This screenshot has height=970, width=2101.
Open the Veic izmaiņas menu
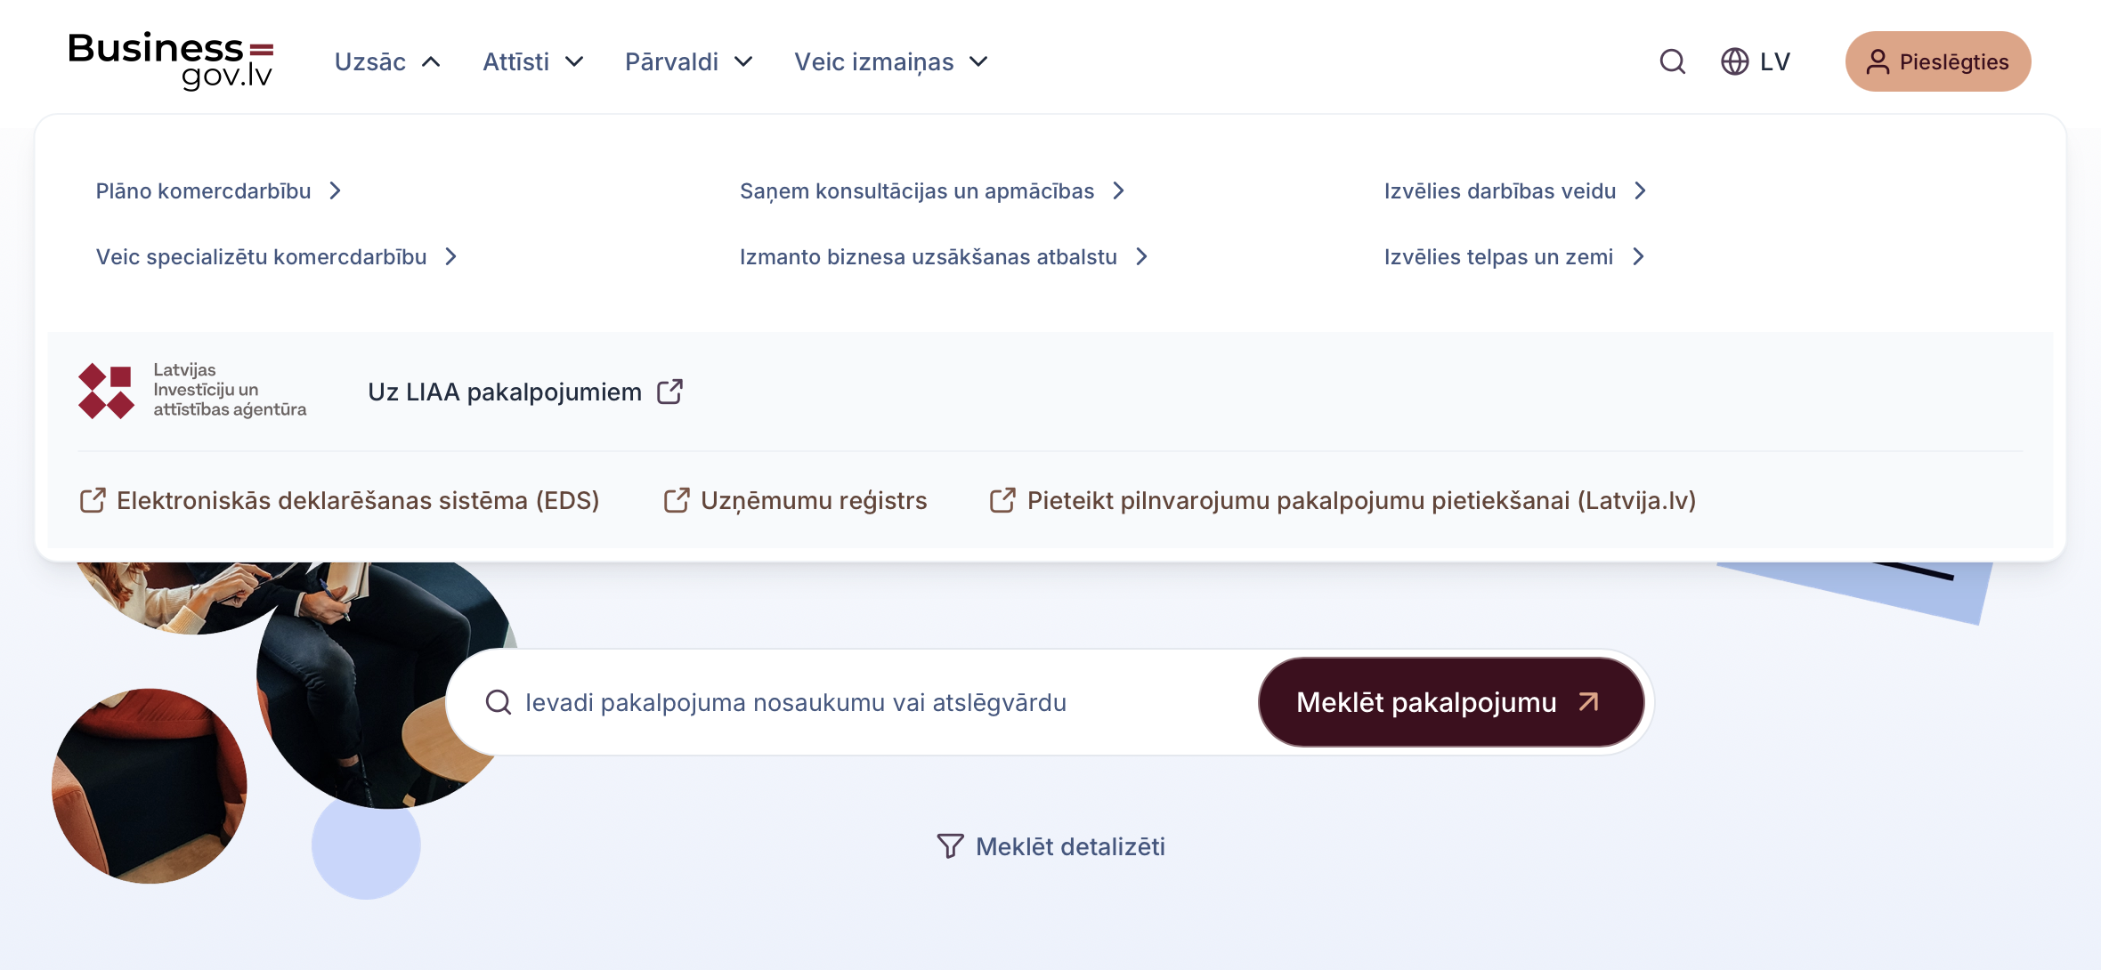click(890, 61)
